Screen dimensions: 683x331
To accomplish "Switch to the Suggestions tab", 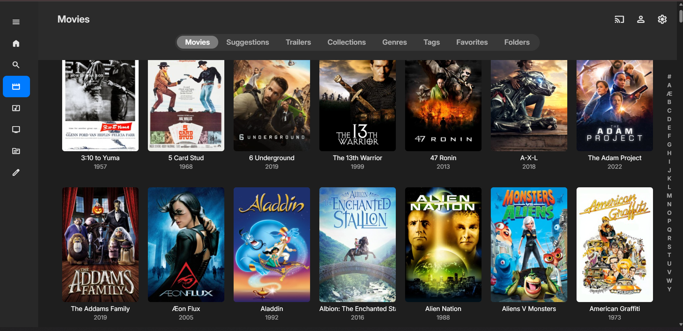I will (x=248, y=42).
